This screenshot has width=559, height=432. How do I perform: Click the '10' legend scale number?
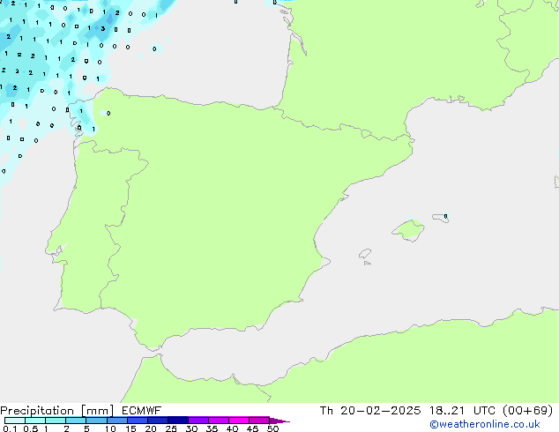pyautogui.click(x=110, y=428)
